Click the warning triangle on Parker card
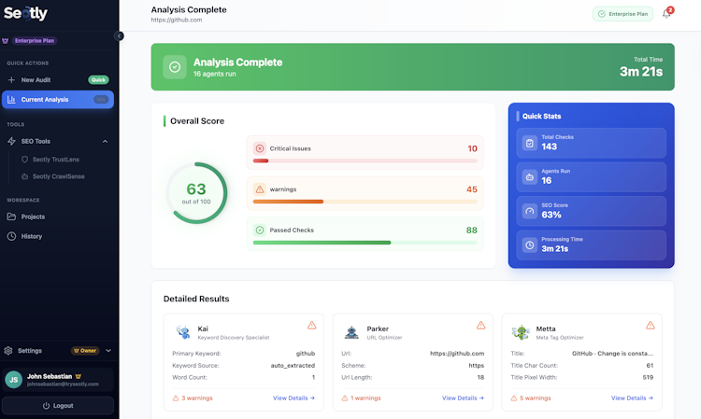701x419 pixels. [480, 326]
